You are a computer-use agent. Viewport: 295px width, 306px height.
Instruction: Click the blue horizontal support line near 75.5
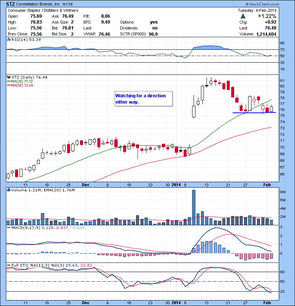coord(254,112)
